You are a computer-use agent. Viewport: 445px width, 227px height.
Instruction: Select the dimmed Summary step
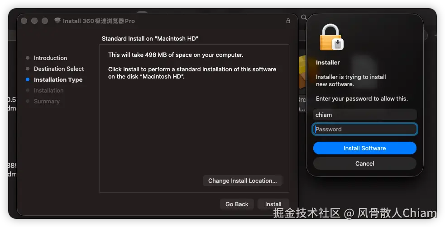click(47, 102)
